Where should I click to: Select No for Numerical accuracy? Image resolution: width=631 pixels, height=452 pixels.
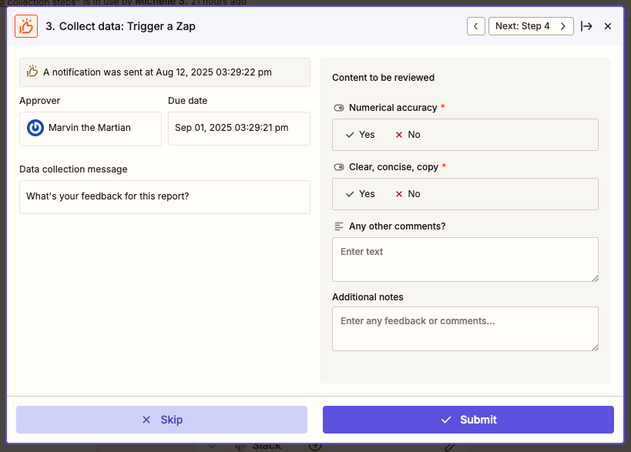tap(408, 135)
